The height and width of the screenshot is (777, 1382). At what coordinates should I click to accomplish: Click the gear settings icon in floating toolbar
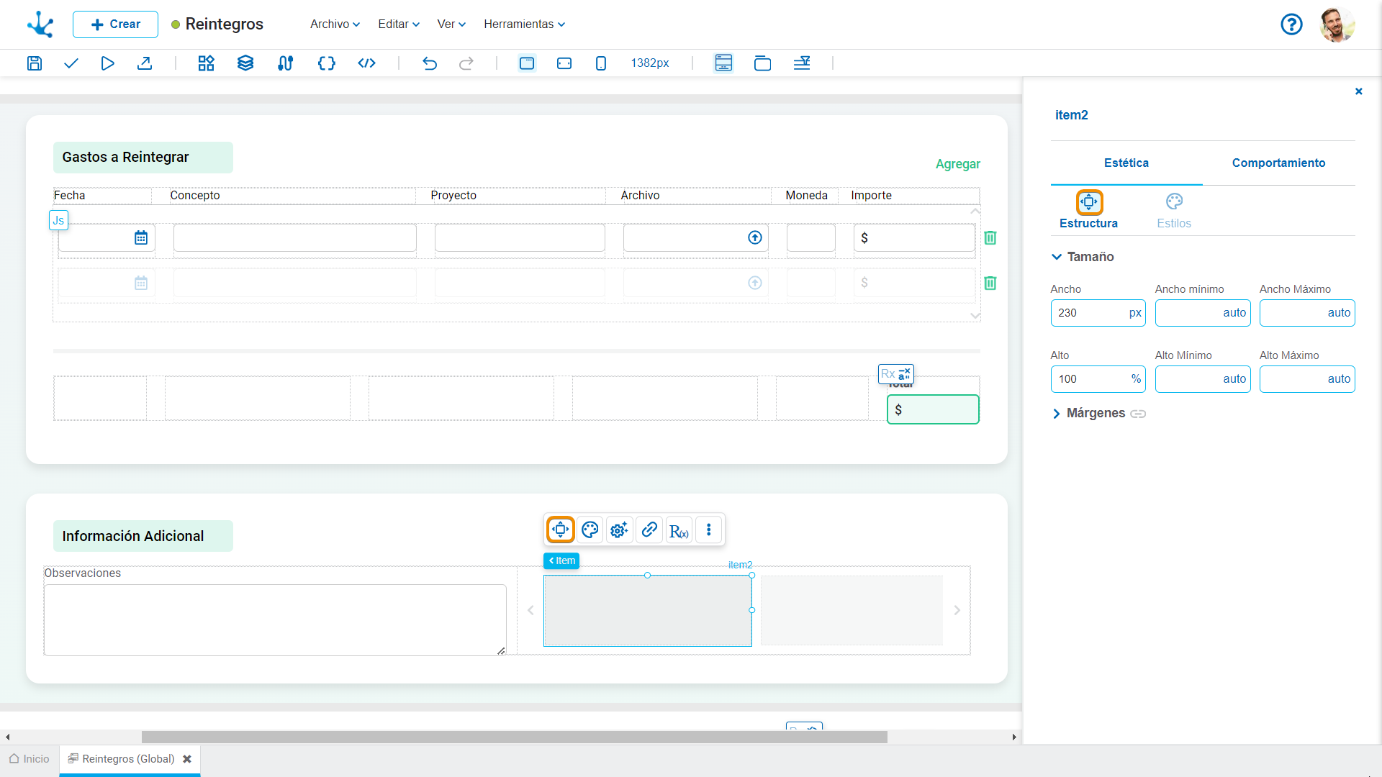pos(619,530)
